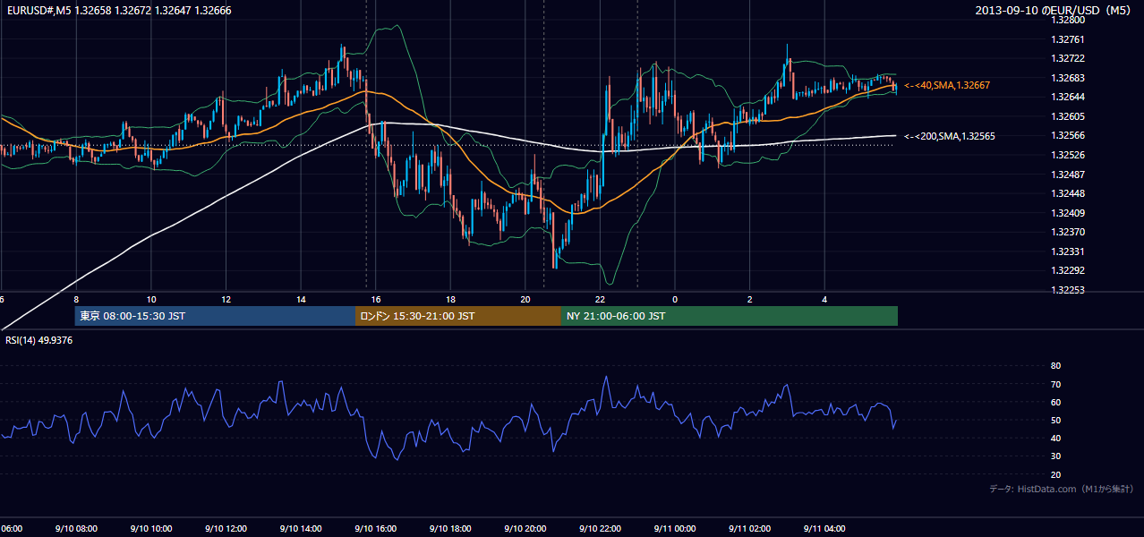The width and height of the screenshot is (1144, 537).
Task: Click the 200 SMA 1.32565 label
Action: click(x=950, y=136)
